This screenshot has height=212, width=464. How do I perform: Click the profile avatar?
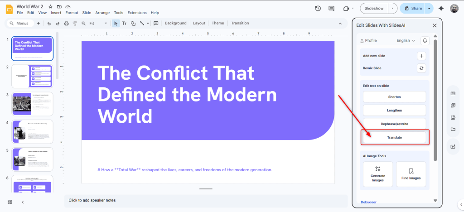tap(454, 8)
